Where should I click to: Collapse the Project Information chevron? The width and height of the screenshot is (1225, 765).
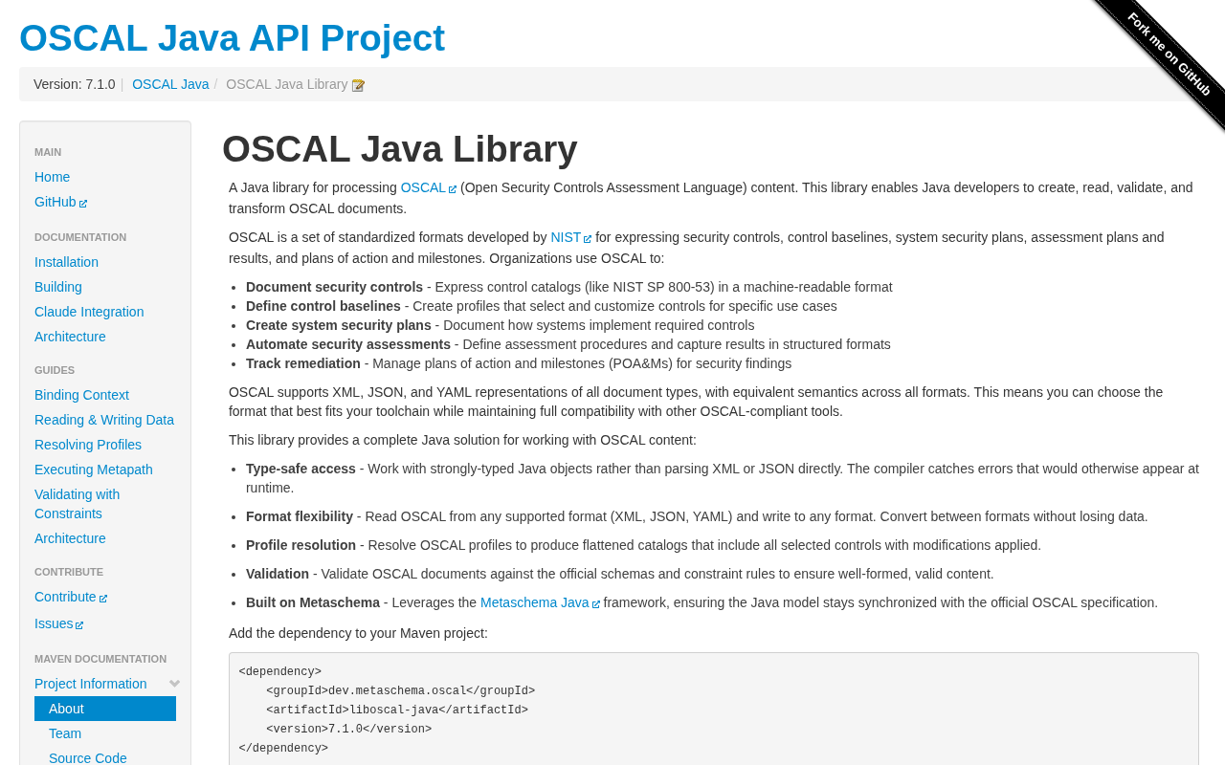pos(174,684)
